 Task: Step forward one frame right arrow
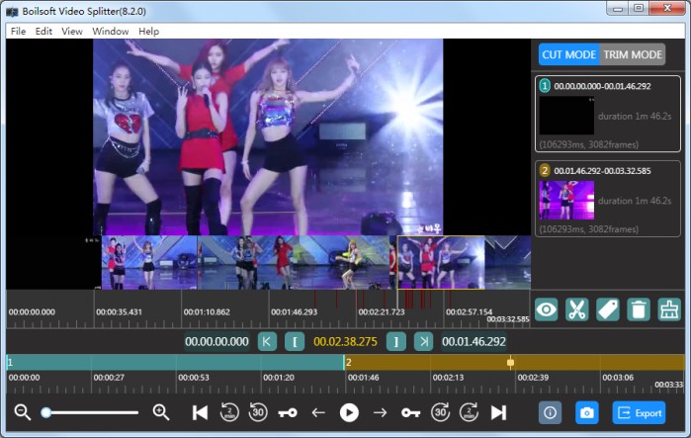[x=380, y=413]
